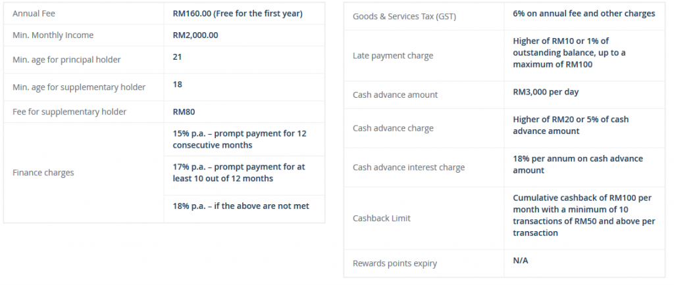Select the RM2,000.00 income value

click(x=195, y=35)
